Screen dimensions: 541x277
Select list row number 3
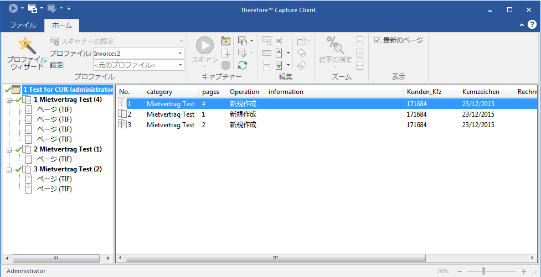[x=326, y=125]
